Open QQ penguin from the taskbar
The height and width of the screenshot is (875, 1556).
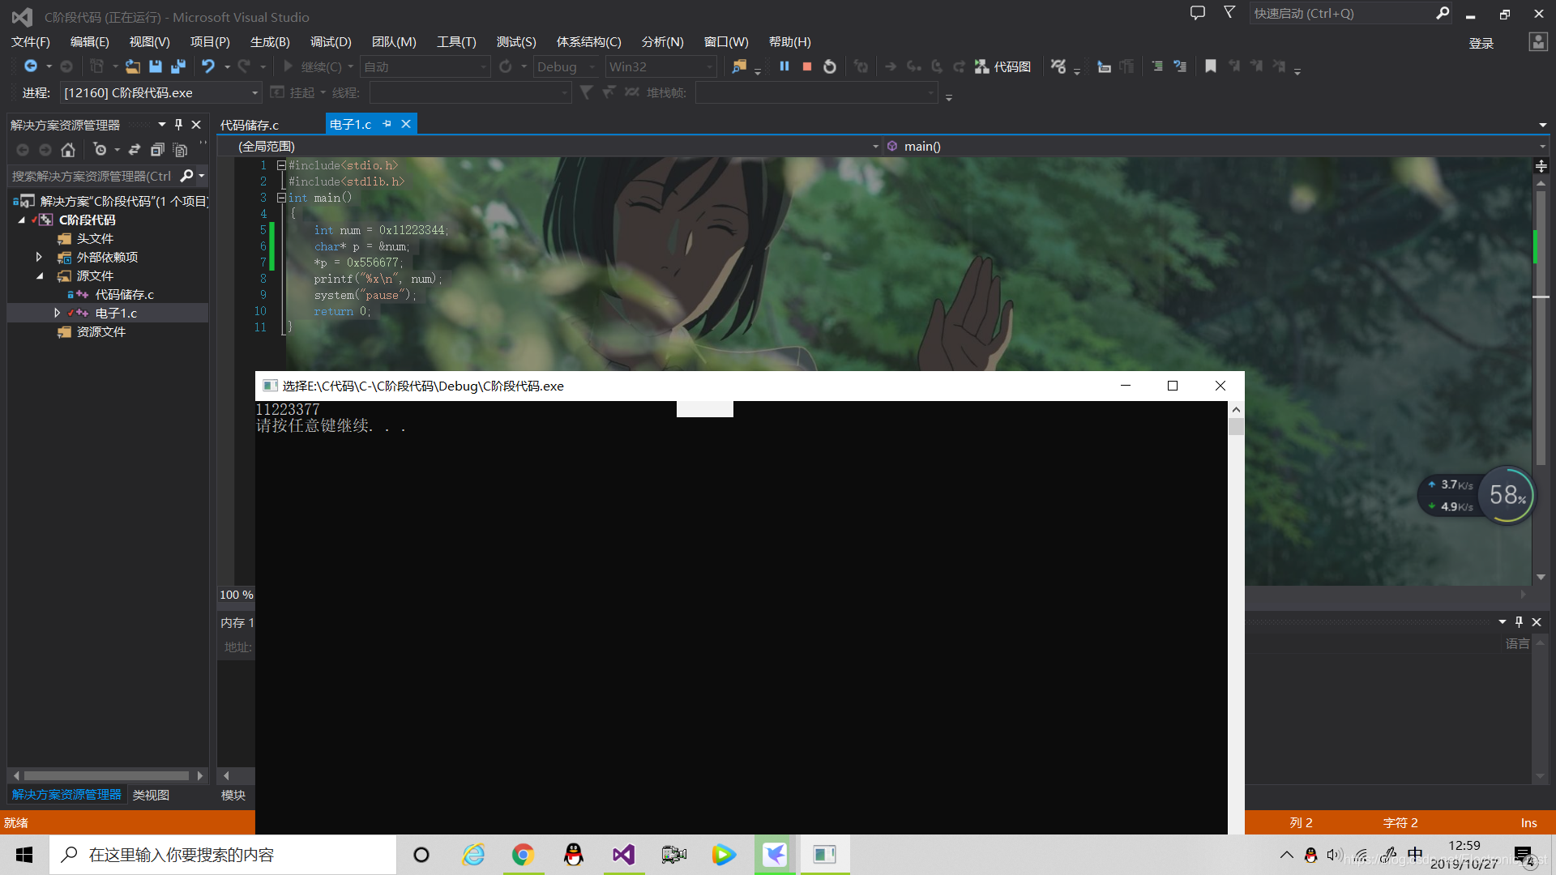[x=573, y=855]
